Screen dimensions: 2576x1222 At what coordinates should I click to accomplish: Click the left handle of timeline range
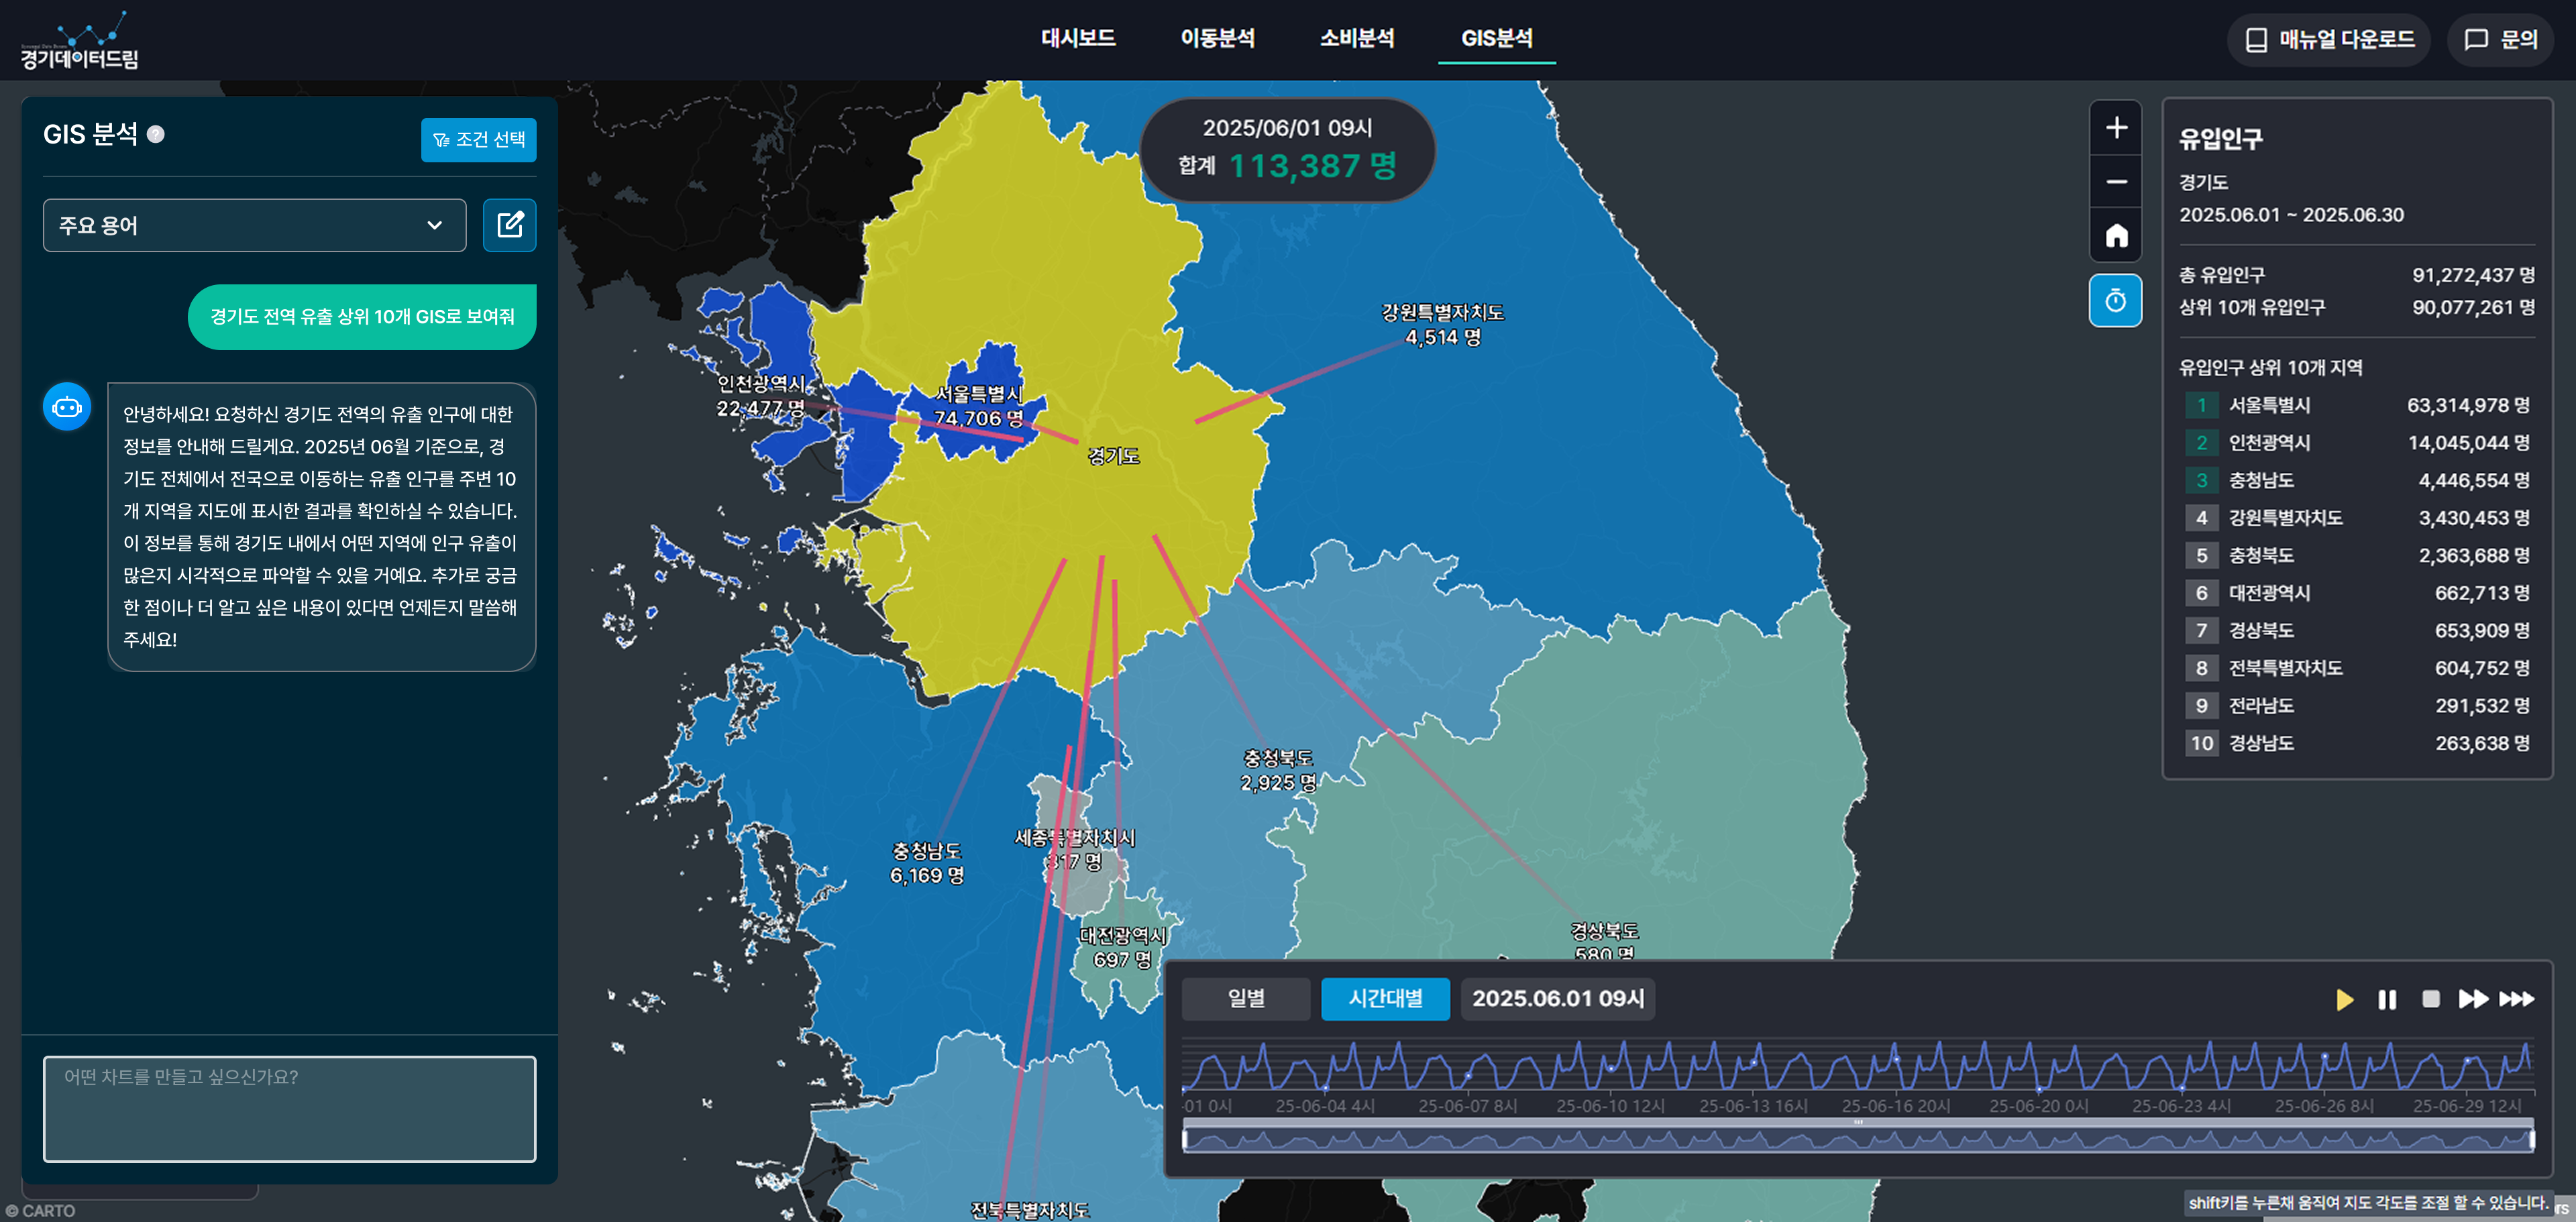(1185, 1139)
